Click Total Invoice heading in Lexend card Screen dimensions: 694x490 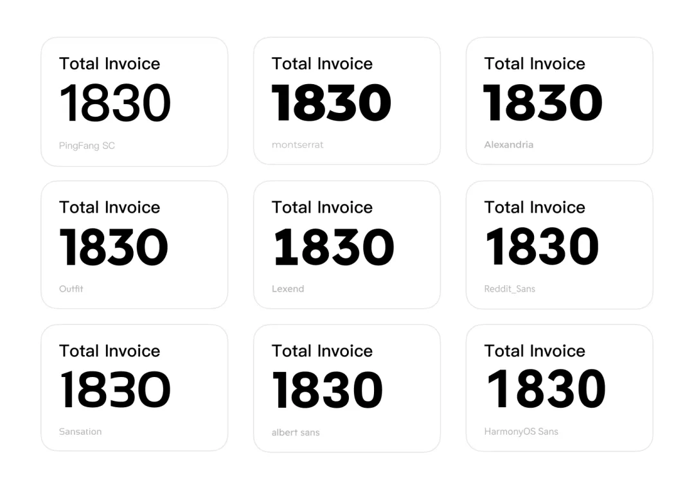pyautogui.click(x=322, y=207)
